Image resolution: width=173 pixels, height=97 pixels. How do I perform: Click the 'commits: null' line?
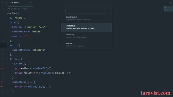coord(21,36)
